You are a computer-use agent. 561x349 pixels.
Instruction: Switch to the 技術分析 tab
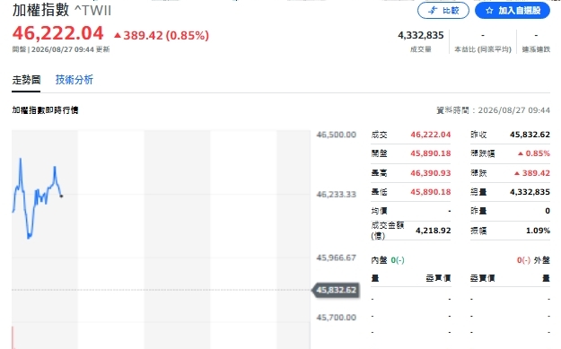tap(75, 80)
